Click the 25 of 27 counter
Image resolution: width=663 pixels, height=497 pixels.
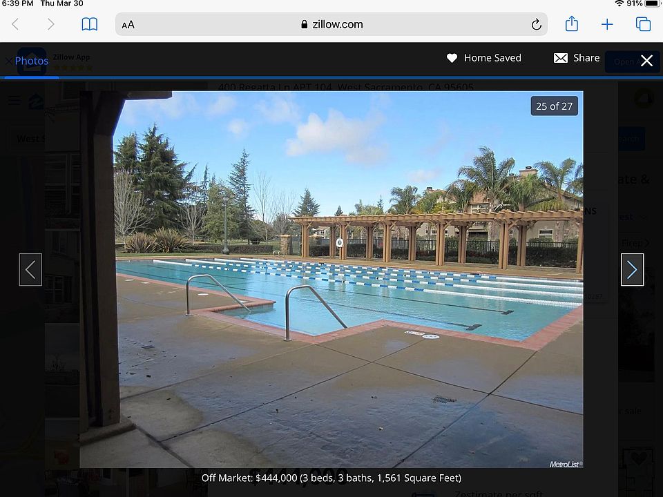tap(555, 106)
